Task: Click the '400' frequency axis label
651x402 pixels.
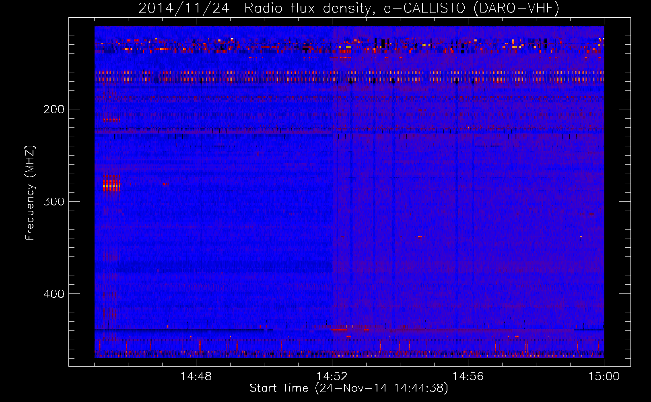Action: coord(54,294)
